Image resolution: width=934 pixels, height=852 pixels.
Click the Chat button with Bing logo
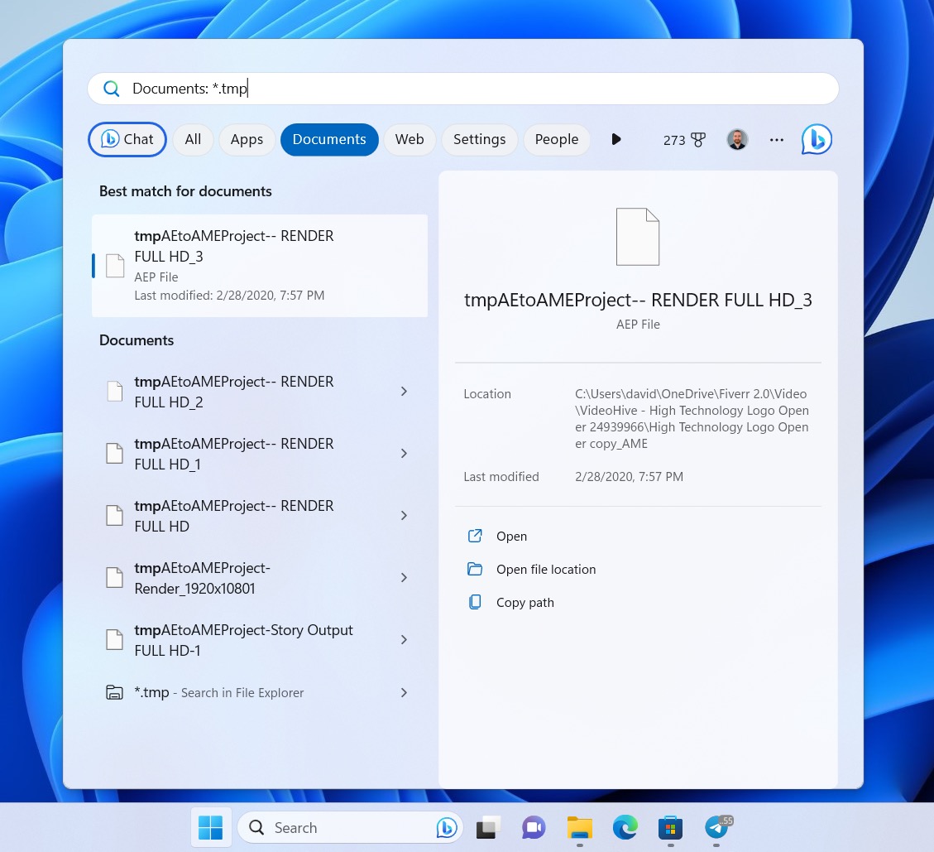127,139
